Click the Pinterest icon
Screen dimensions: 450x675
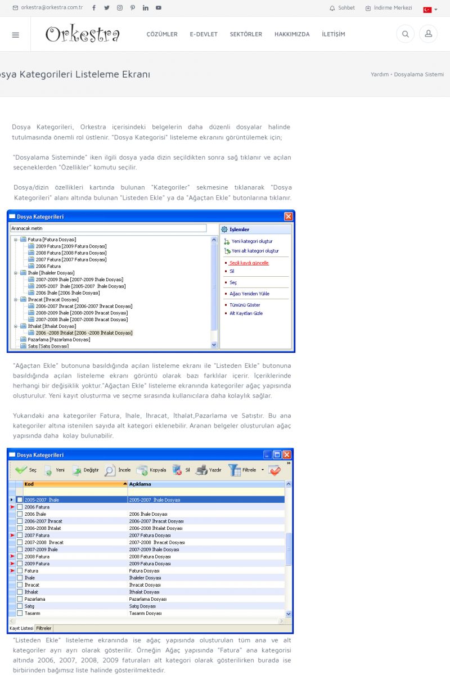133,8
